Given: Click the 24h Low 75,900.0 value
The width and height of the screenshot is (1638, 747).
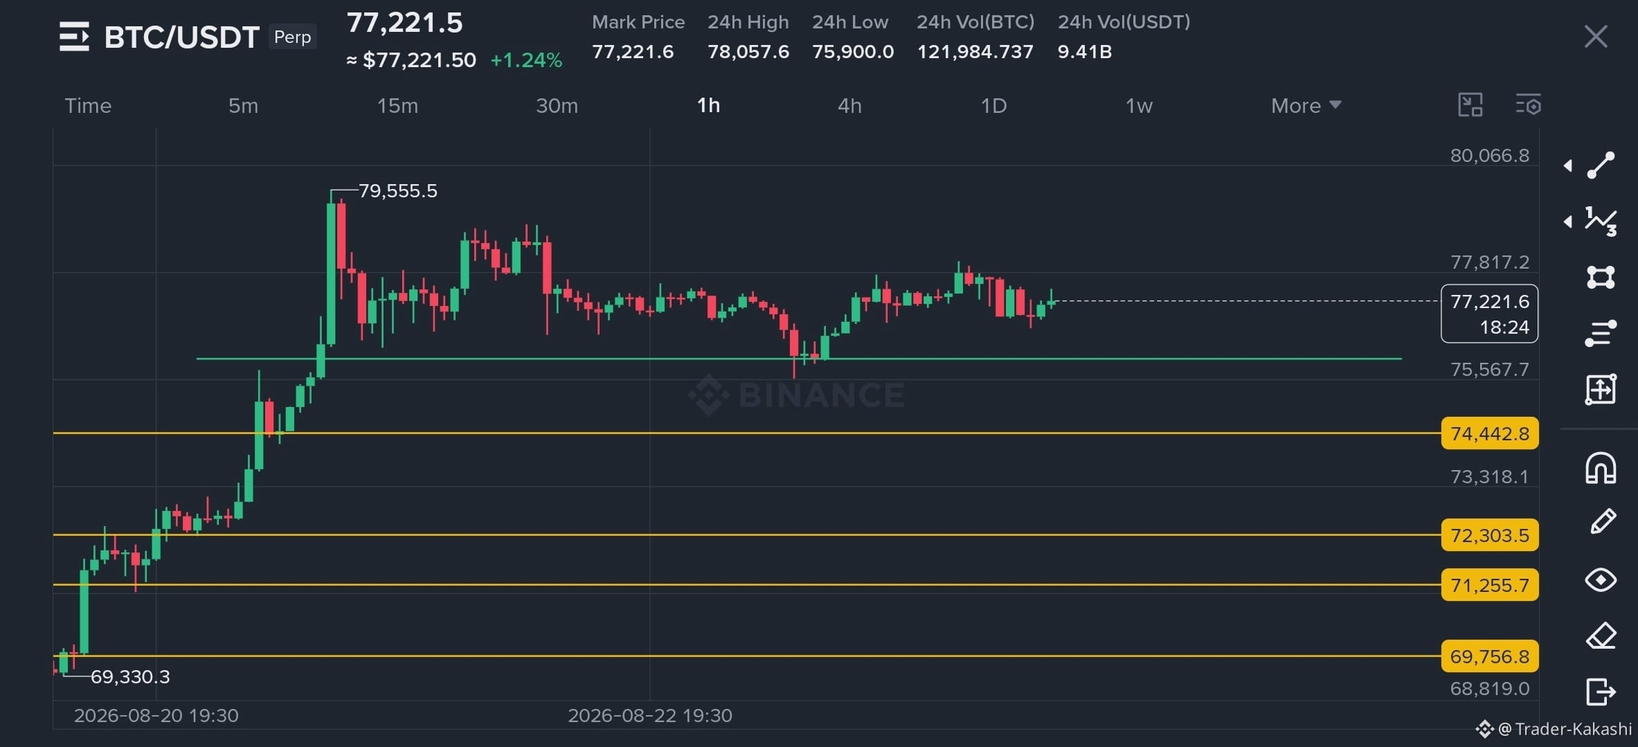Looking at the screenshot, I should click(x=853, y=52).
